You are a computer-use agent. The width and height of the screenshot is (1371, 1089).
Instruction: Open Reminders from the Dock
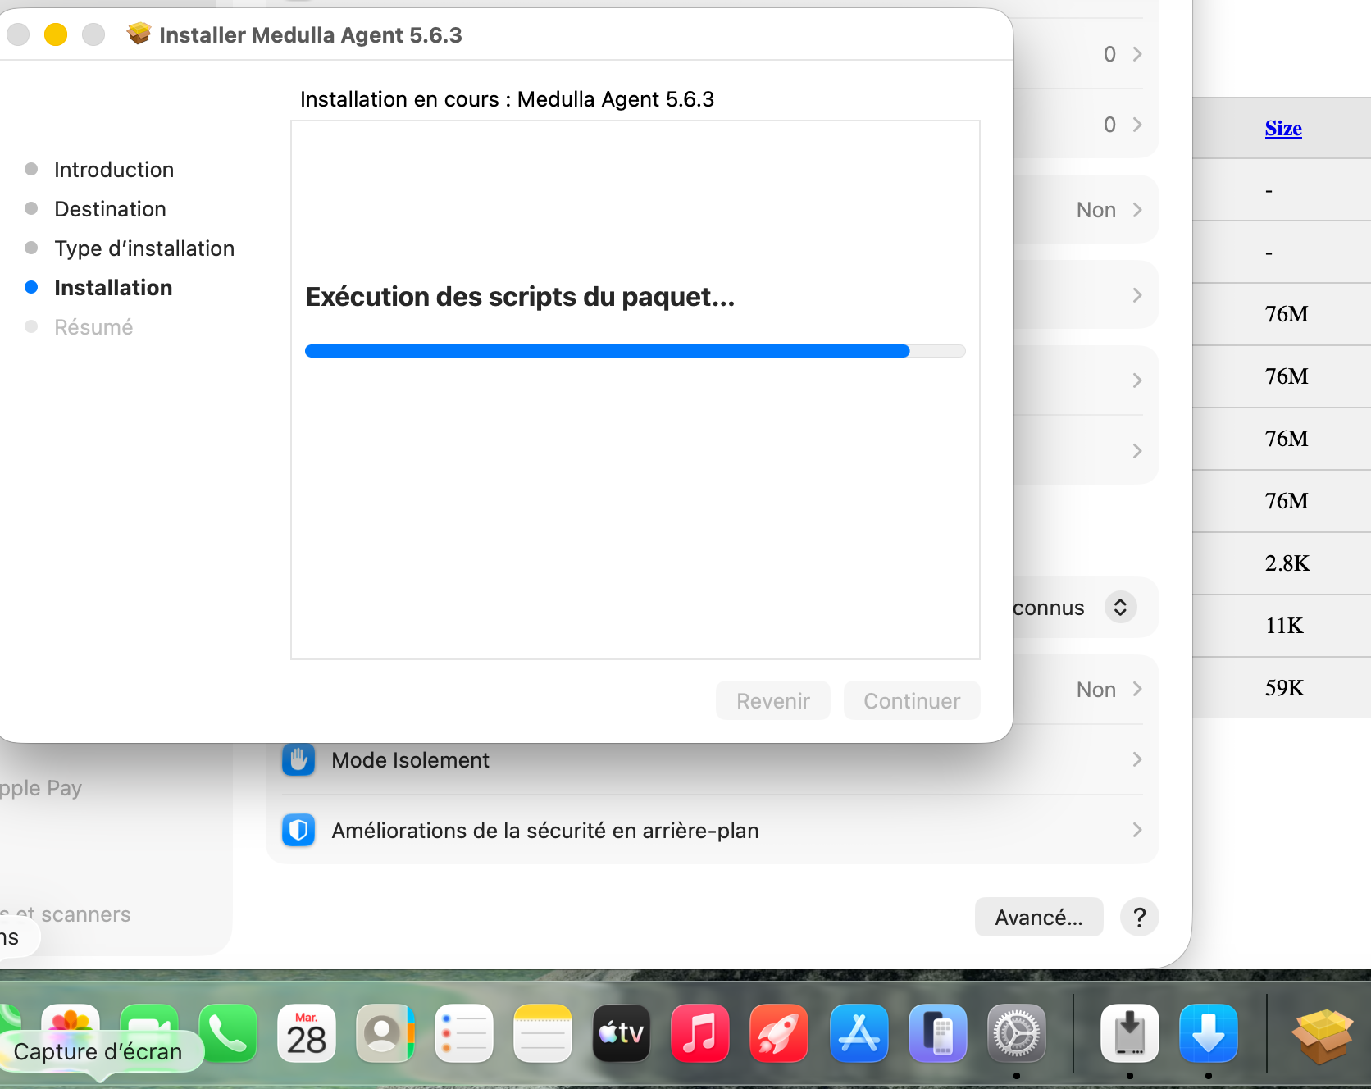point(464,1033)
